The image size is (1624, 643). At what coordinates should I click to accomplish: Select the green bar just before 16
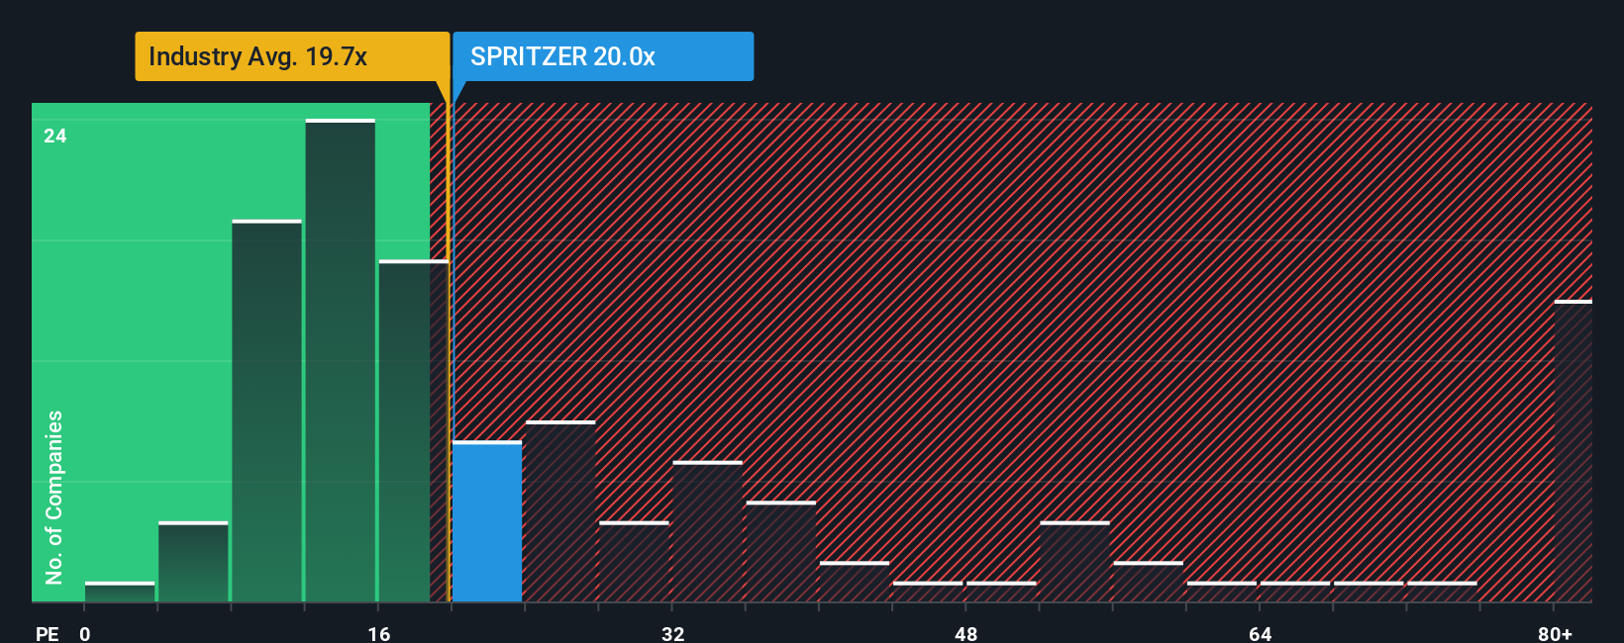point(341,360)
